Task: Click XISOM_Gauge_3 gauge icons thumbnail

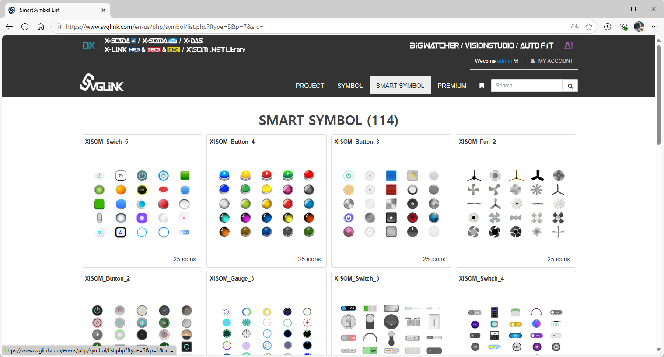Action: (266, 330)
